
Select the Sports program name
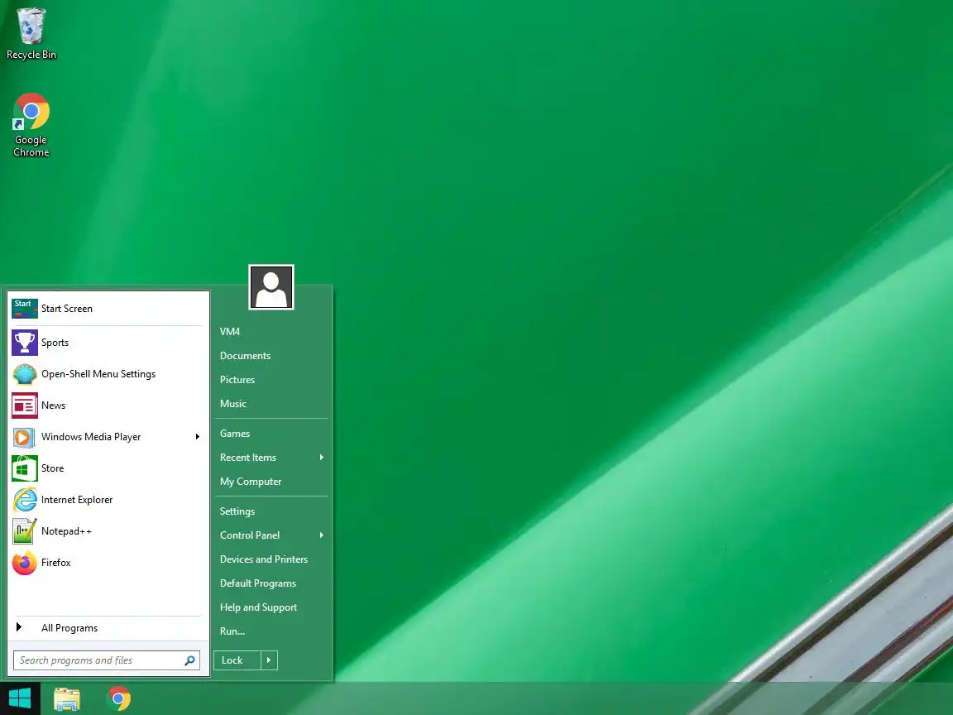click(55, 343)
